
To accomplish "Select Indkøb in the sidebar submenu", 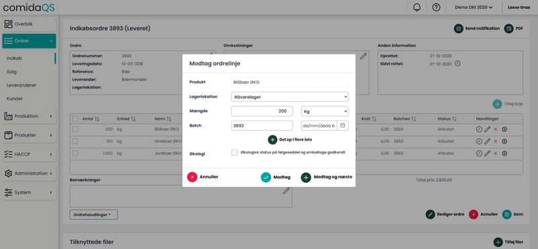I will click(x=14, y=59).
